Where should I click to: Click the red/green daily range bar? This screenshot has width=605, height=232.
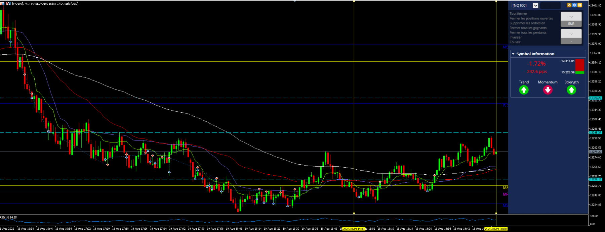(579, 66)
